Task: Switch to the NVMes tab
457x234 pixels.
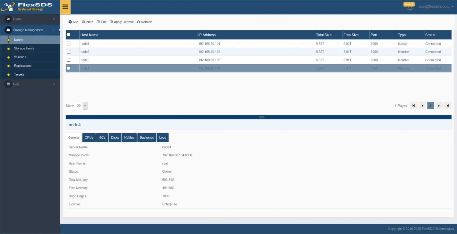Action: pyautogui.click(x=129, y=137)
